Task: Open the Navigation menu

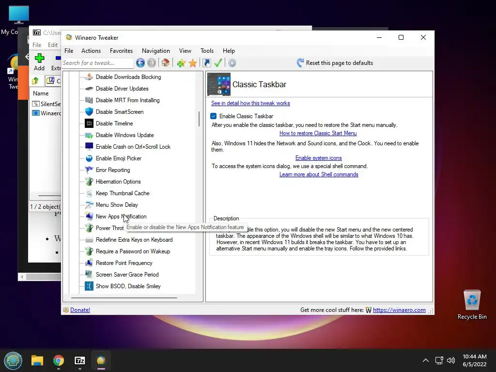Action: [156, 50]
